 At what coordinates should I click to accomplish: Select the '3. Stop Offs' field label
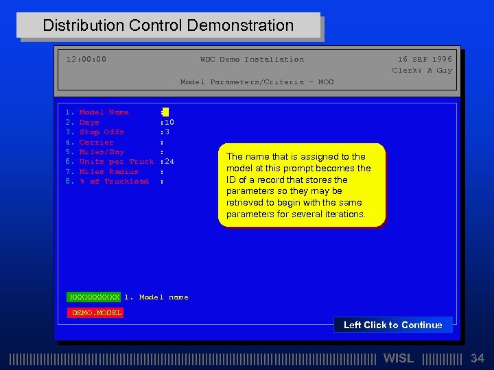(95, 132)
